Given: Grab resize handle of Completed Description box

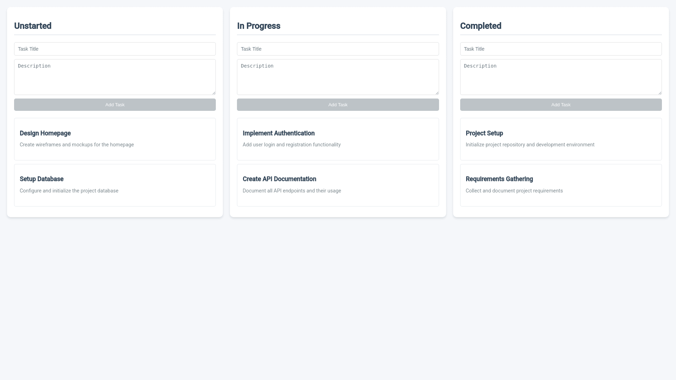Looking at the screenshot, I should 660,93.
